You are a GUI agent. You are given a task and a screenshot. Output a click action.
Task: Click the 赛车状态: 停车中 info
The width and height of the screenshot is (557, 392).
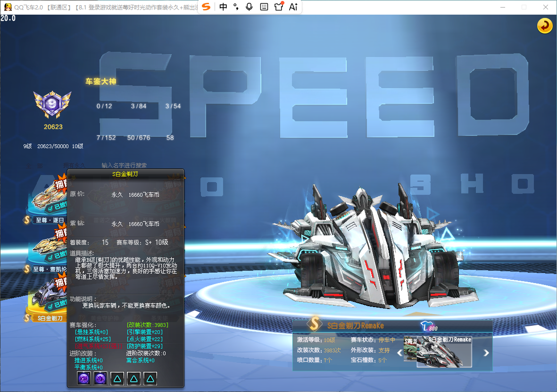[x=373, y=340]
